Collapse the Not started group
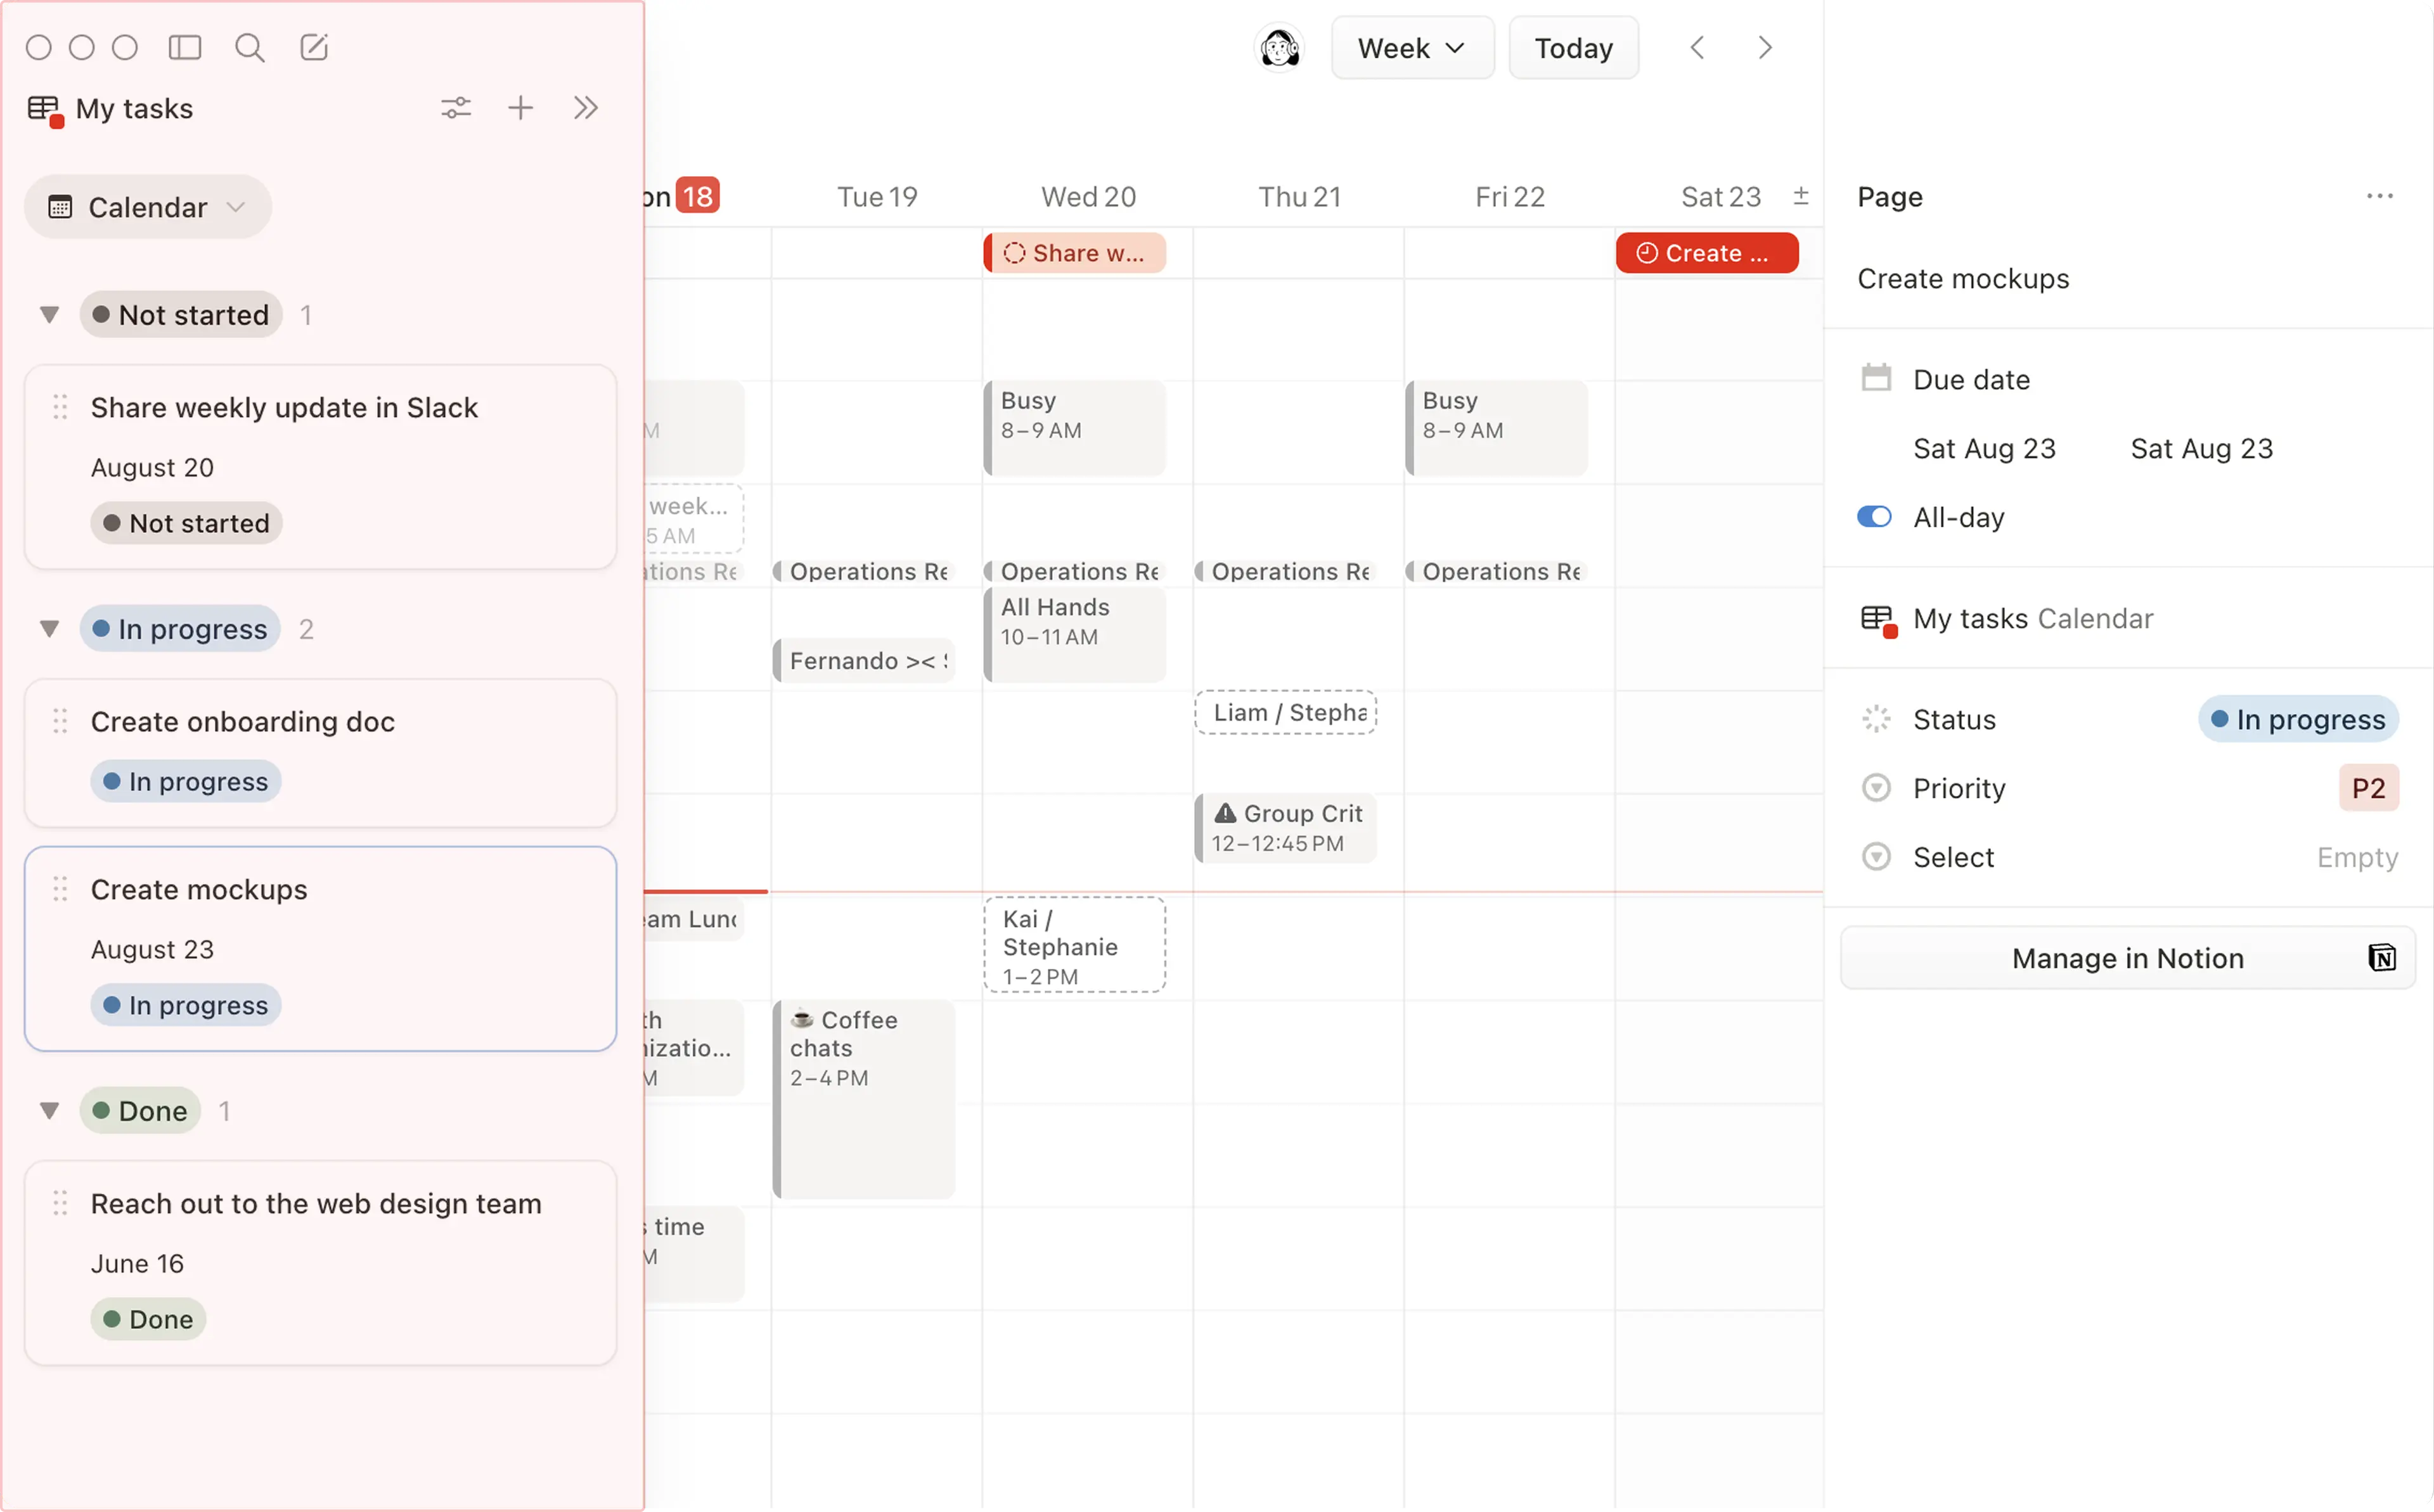The width and height of the screenshot is (2434, 1512). click(49, 315)
